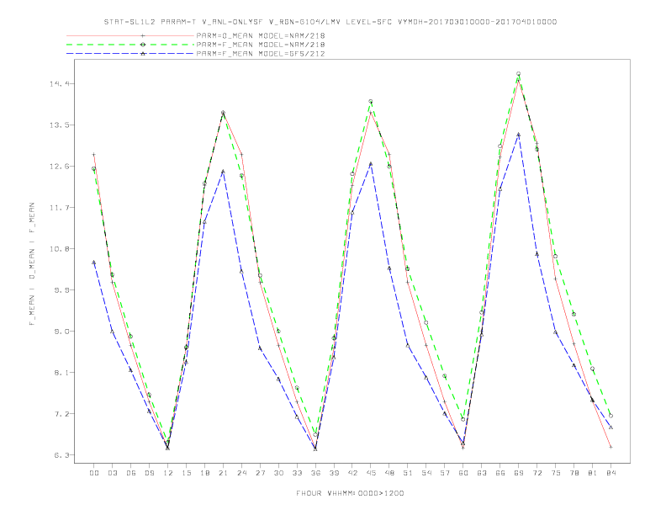Viewport: 666px width, 515px height.
Task: Click x-axis tick label 30
Action: [278, 473]
